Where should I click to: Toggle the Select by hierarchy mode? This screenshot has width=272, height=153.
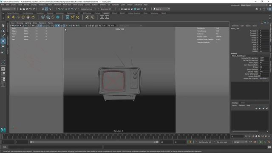(43, 9)
